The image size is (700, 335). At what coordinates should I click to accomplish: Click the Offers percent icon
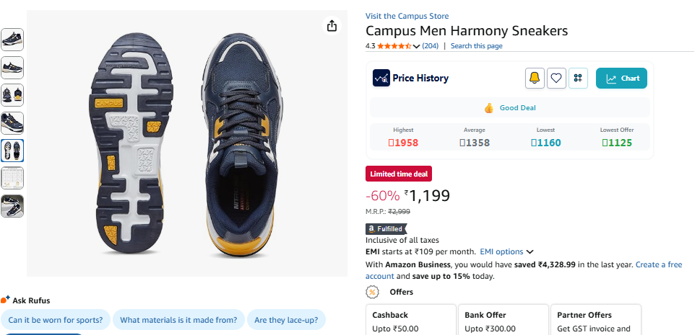tap(372, 292)
